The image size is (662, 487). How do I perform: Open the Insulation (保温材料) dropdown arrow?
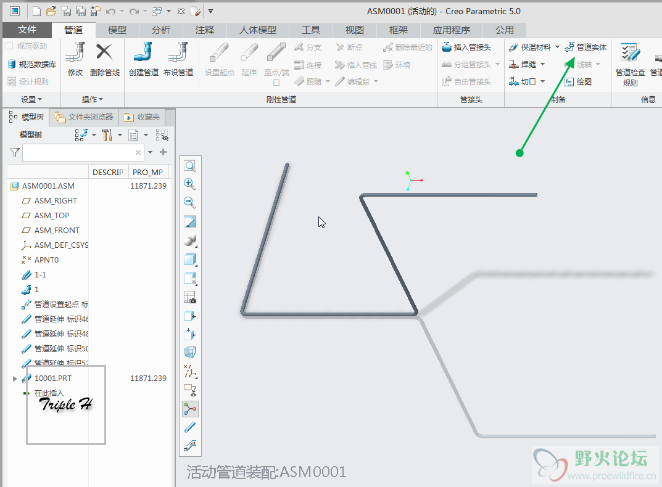coord(557,47)
